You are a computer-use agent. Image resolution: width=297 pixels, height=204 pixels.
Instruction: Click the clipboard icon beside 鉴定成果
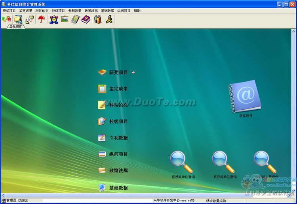point(102,89)
